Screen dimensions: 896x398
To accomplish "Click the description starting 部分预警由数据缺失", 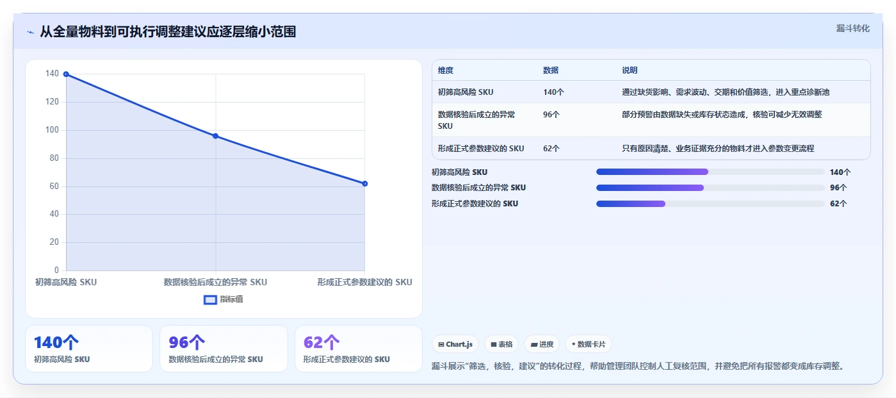I will point(722,115).
